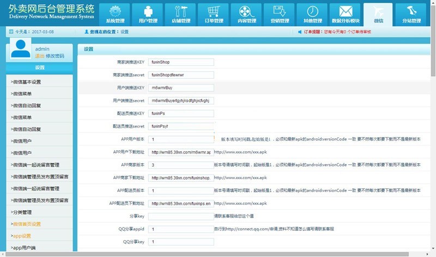The height and width of the screenshot is (257, 436).
Task: Focus the APP商家下载地址 input field
Action: click(x=181, y=178)
